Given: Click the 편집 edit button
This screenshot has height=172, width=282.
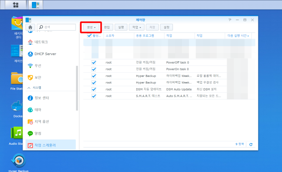Looking at the screenshot, I should pyautogui.click(x=107, y=27).
